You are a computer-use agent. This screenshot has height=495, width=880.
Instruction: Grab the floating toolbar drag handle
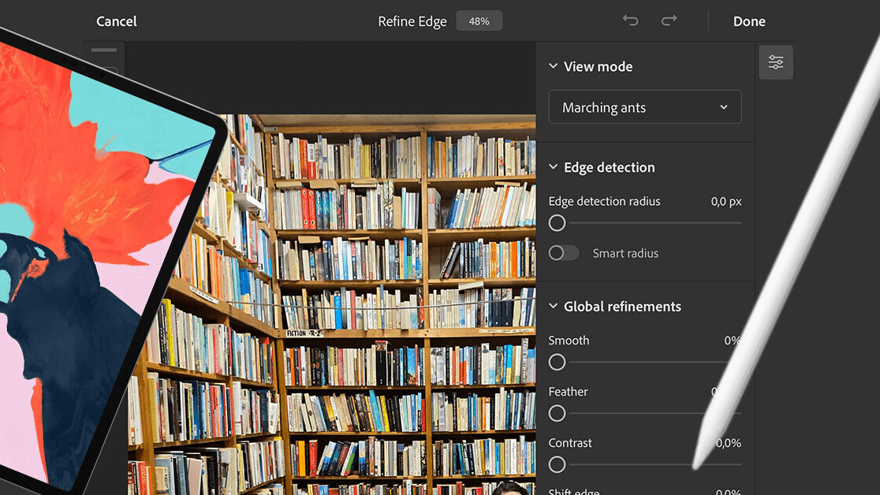pyautogui.click(x=104, y=50)
